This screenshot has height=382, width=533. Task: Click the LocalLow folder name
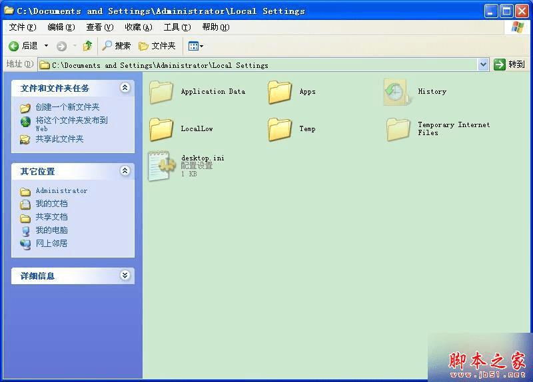tap(197, 128)
